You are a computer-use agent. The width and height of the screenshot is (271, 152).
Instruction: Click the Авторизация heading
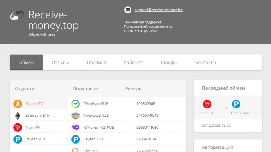(217, 147)
